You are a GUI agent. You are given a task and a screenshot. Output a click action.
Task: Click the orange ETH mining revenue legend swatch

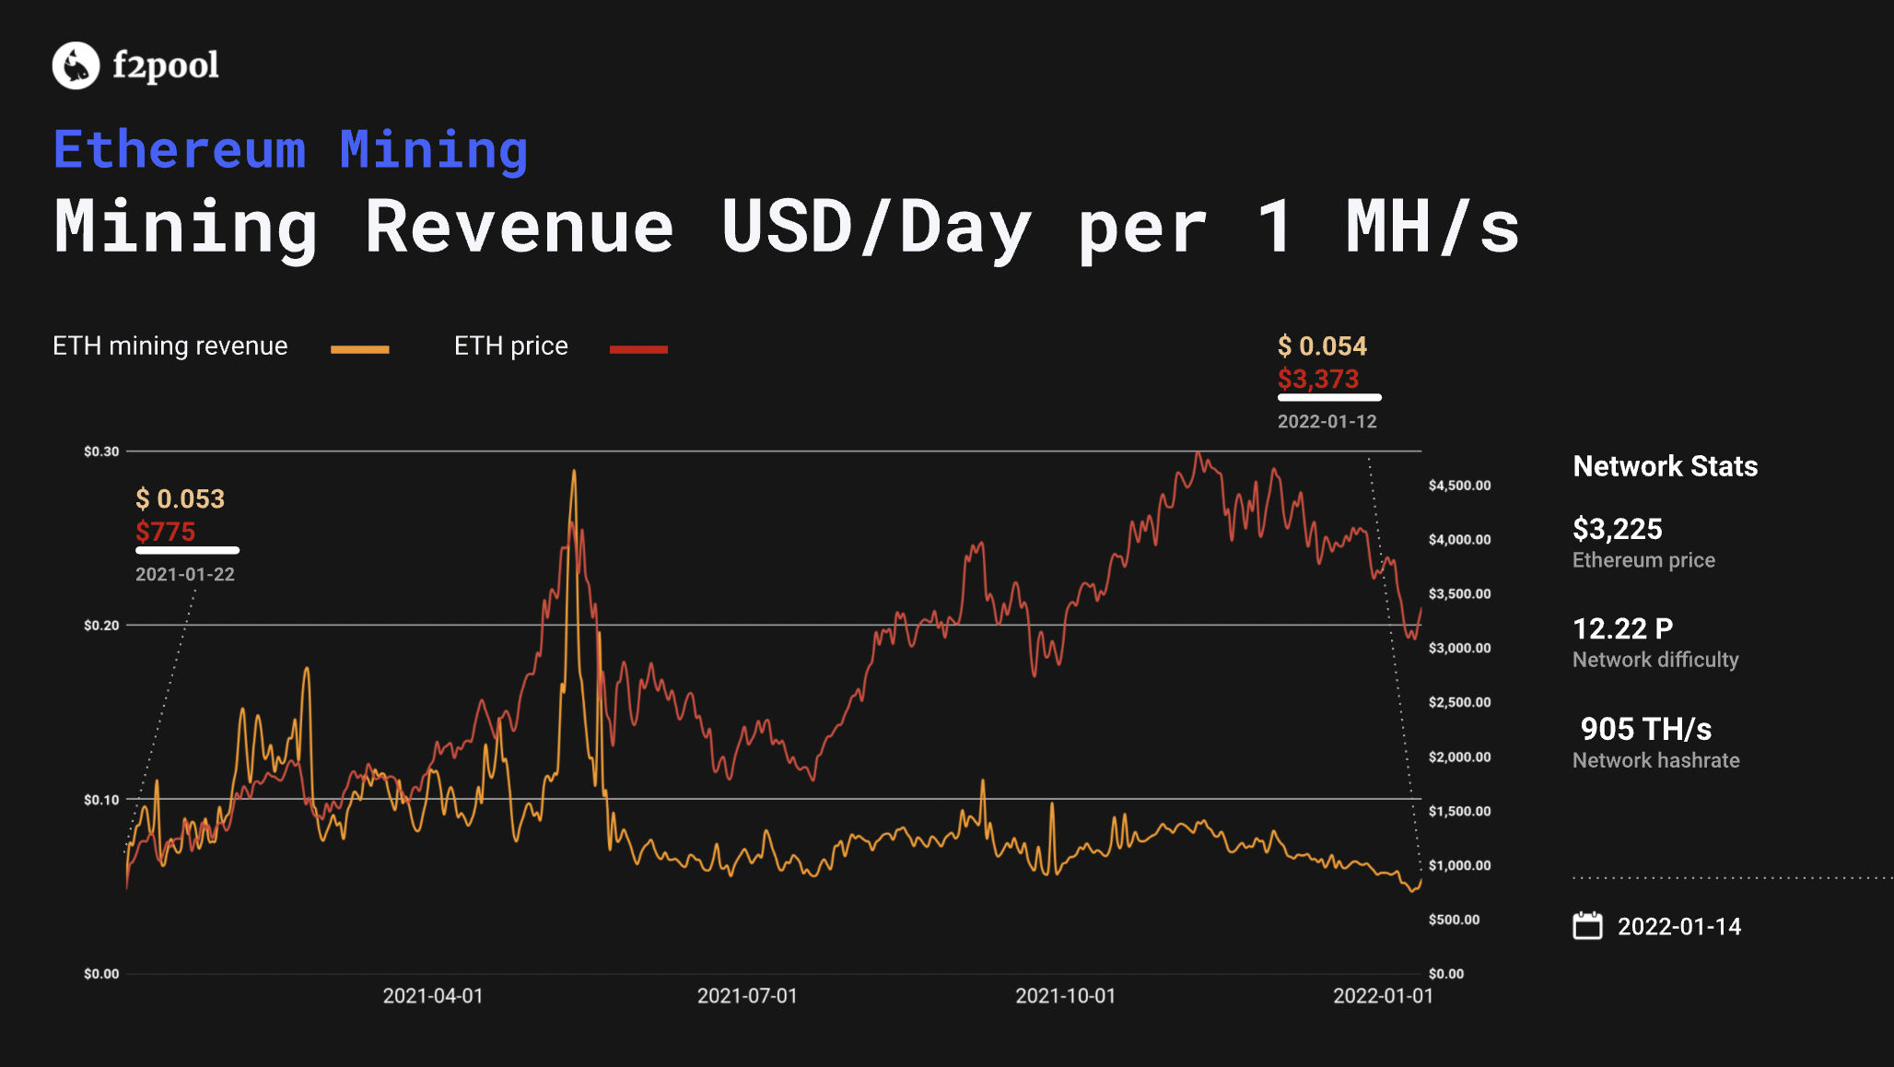point(360,349)
